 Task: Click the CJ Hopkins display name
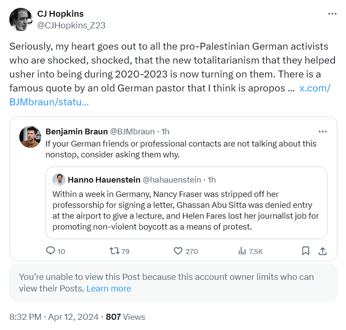[x=60, y=14]
